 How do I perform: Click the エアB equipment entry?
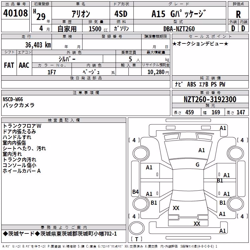coord(204,84)
